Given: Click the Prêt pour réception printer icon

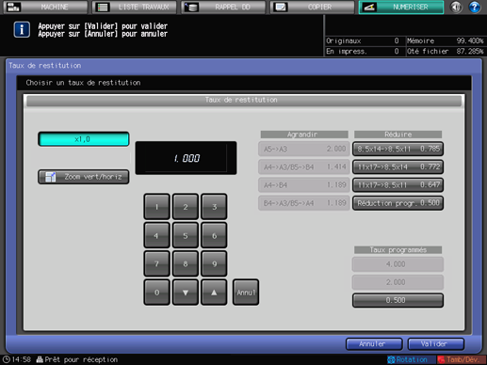Looking at the screenshot, I should pyautogui.click(x=40, y=359).
